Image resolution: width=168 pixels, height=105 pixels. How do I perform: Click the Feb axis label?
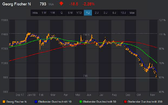tap(41, 95)
